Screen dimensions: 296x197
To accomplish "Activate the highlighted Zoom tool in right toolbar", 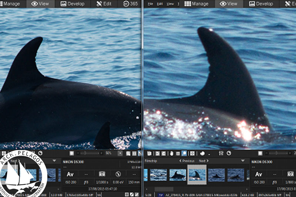I will (x=184, y=153).
